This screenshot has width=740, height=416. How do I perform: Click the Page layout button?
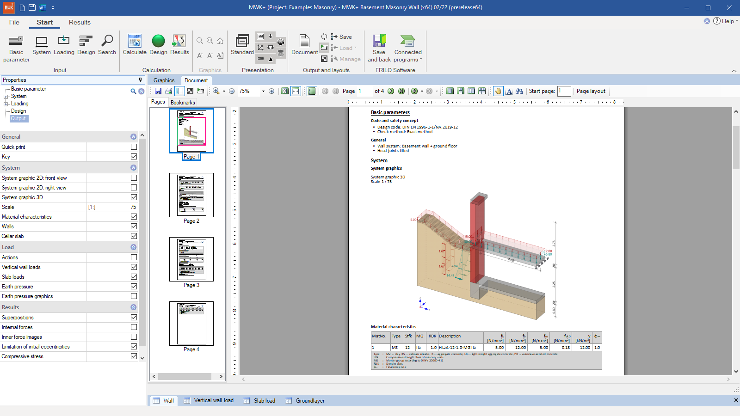point(591,91)
